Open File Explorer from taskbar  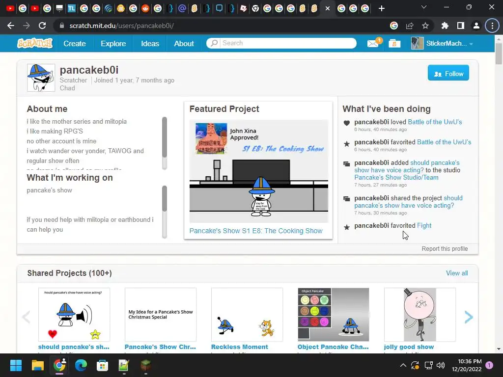[x=37, y=365]
